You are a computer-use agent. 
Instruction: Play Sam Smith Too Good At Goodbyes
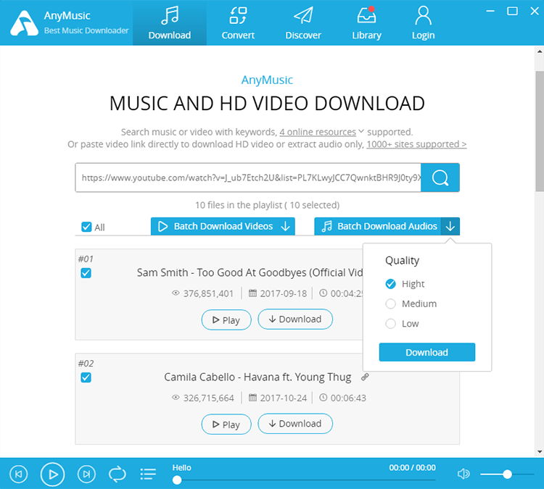click(x=226, y=319)
